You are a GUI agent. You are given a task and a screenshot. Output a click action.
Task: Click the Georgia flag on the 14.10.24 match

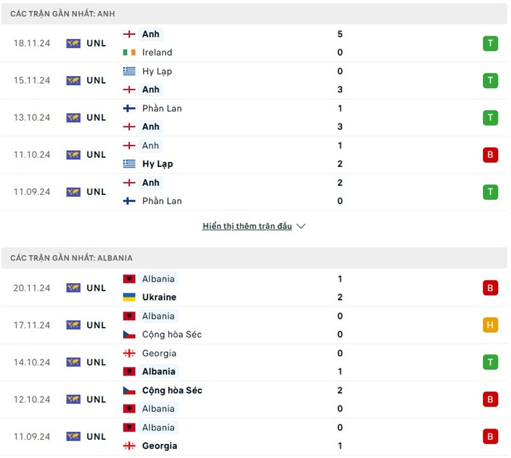click(129, 353)
